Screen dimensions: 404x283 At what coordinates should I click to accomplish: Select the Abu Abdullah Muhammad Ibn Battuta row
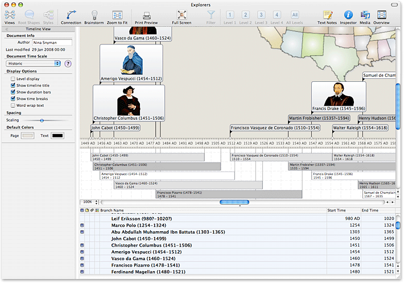tap(237, 232)
